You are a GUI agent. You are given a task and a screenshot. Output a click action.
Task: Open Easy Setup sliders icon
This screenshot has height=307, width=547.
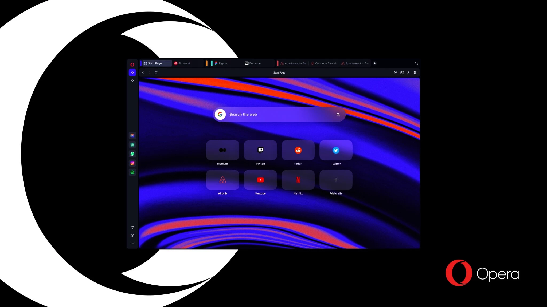pos(415,72)
